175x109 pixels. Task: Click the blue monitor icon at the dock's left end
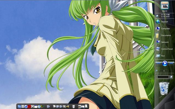[19, 107]
